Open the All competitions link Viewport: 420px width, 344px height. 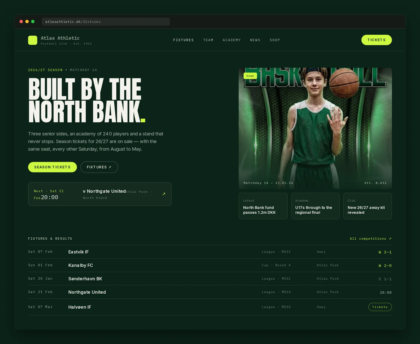click(x=370, y=239)
